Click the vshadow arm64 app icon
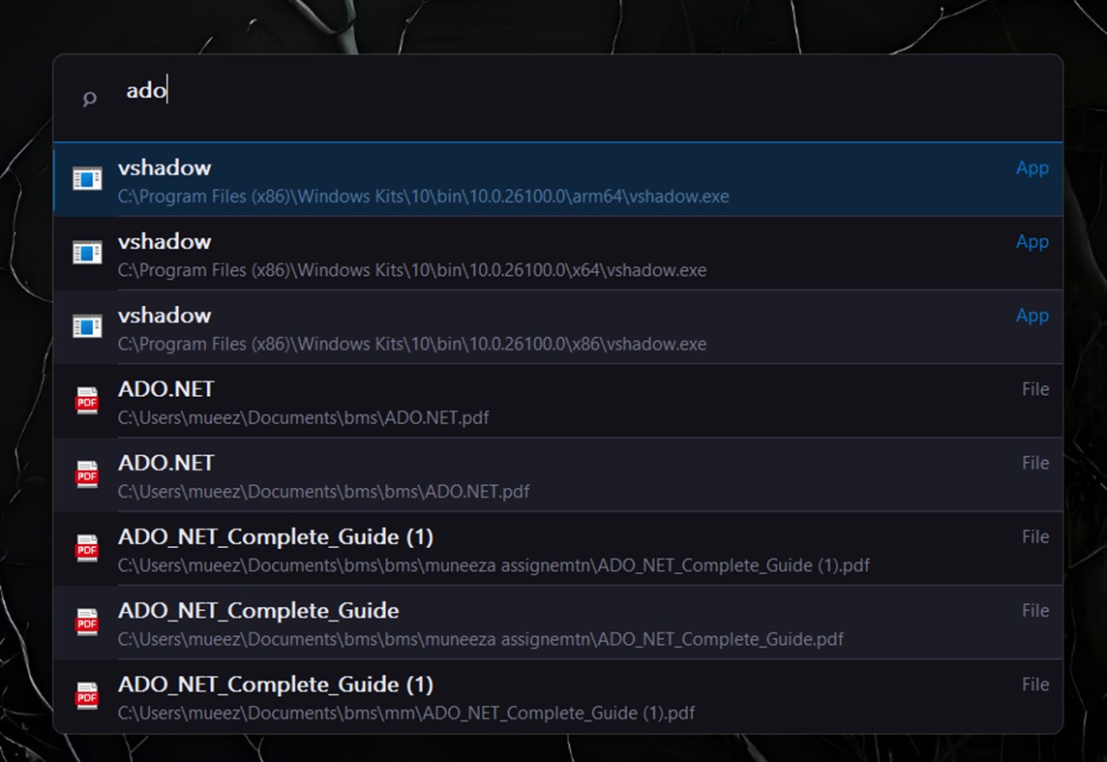The width and height of the screenshot is (1107, 762). pyautogui.click(x=87, y=179)
